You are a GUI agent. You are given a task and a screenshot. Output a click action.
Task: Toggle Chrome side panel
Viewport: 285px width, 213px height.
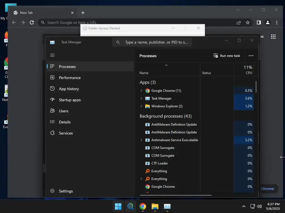click(259, 22)
